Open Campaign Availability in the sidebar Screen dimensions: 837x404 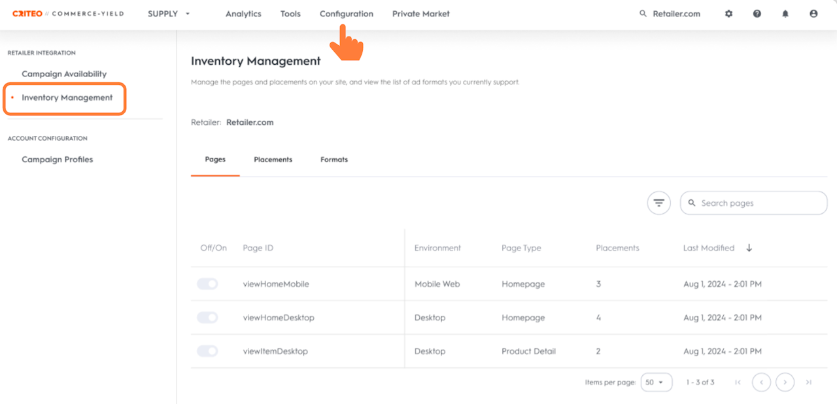(64, 74)
